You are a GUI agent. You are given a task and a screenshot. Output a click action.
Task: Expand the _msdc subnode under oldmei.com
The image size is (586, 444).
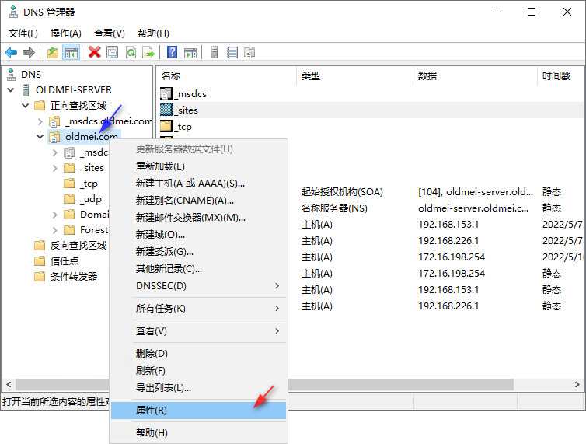(55, 152)
